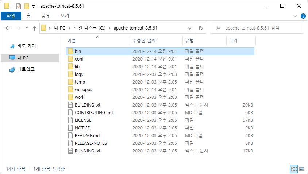Select the logs folder name
Image resolution: width=308 pixels, height=174 pixels.
(x=79, y=74)
